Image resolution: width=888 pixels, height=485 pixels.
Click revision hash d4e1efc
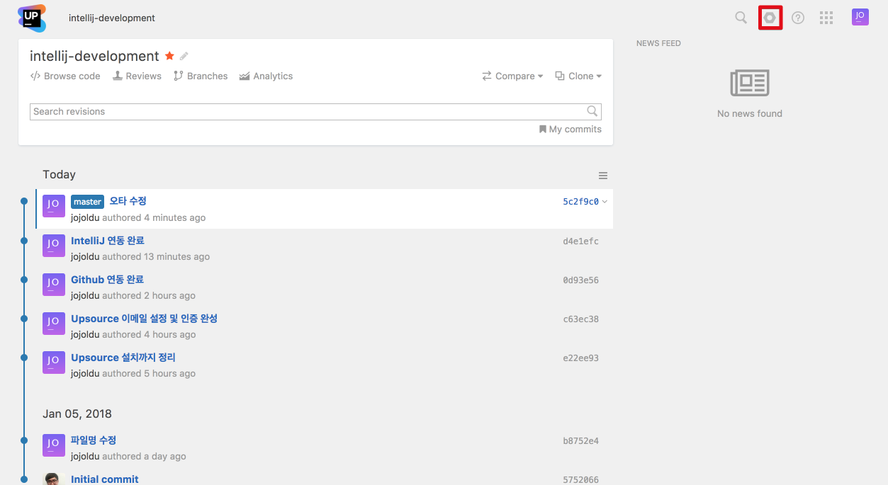[580, 241]
